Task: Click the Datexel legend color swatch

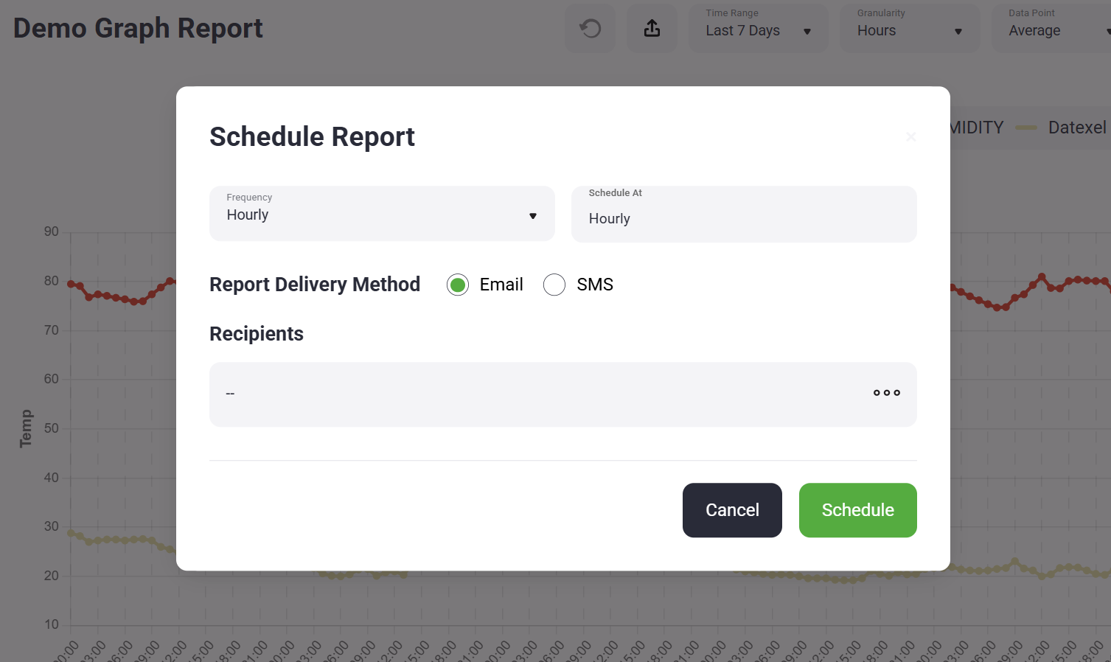Action: tap(1026, 128)
